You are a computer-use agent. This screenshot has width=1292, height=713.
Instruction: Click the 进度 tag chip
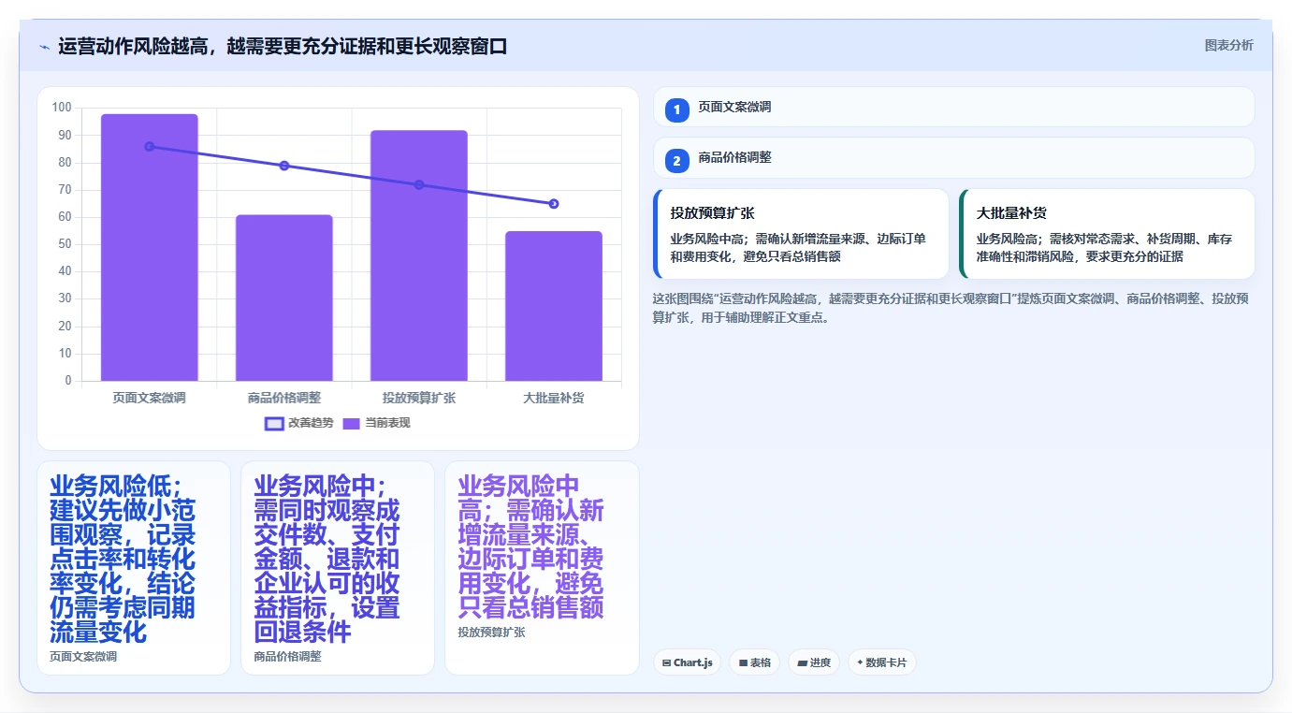813,662
